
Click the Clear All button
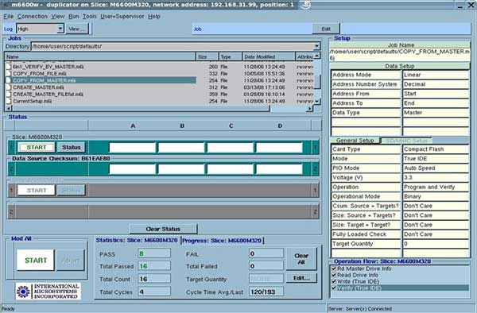coord(301,259)
